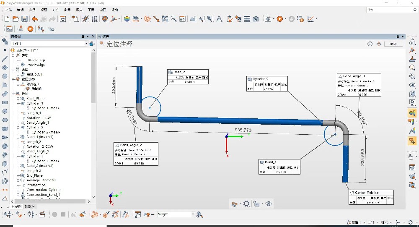The image size is (419, 227).
Task: Open the table report icon in toolbar
Action: (x=247, y=19)
